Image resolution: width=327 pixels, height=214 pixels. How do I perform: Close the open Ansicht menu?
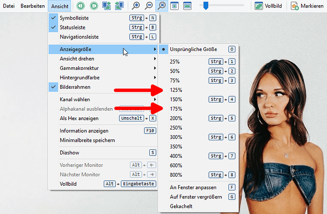[x=60, y=6]
